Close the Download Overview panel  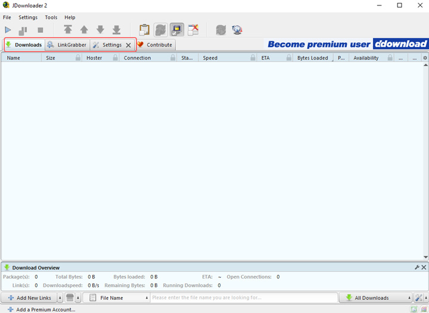(x=424, y=267)
